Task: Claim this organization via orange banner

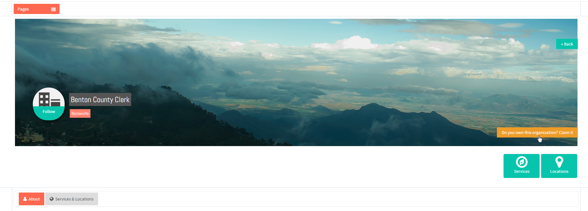Action: tap(537, 132)
